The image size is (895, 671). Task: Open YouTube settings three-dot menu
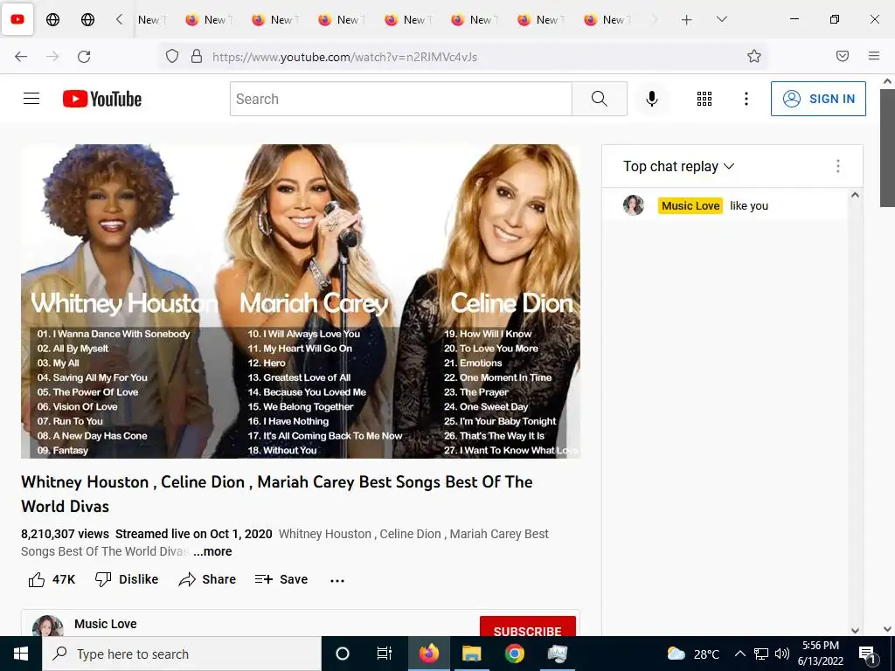(x=746, y=99)
